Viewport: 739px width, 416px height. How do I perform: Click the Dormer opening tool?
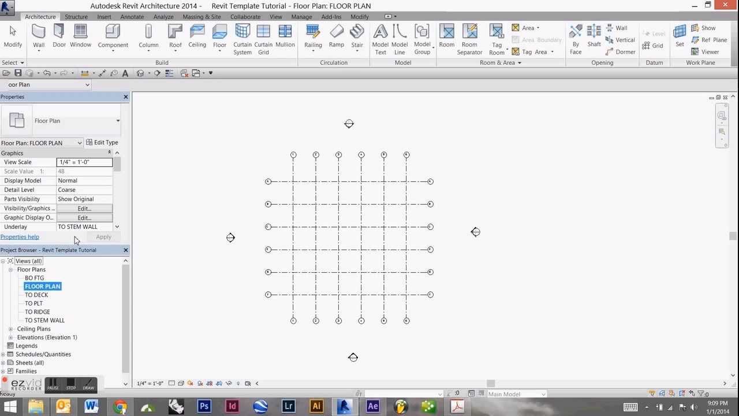click(x=621, y=52)
